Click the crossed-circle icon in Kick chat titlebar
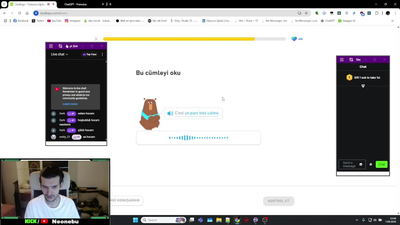Image resolution: width=400 pixels, height=225 pixels. click(x=351, y=59)
